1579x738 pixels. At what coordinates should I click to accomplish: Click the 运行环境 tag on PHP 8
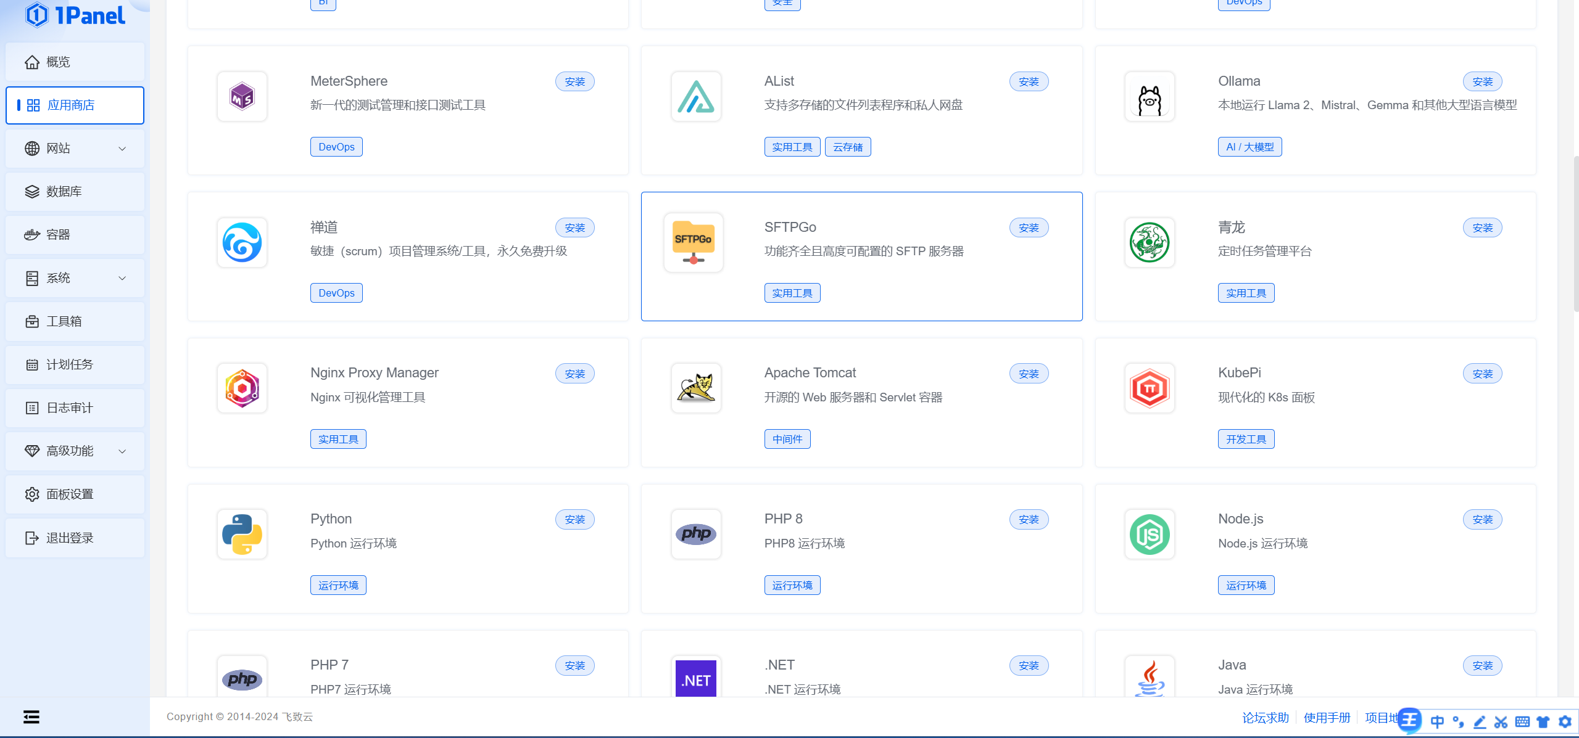[792, 585]
